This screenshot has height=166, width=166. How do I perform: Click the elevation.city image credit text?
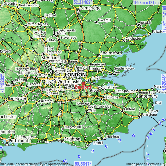[146, 164]
